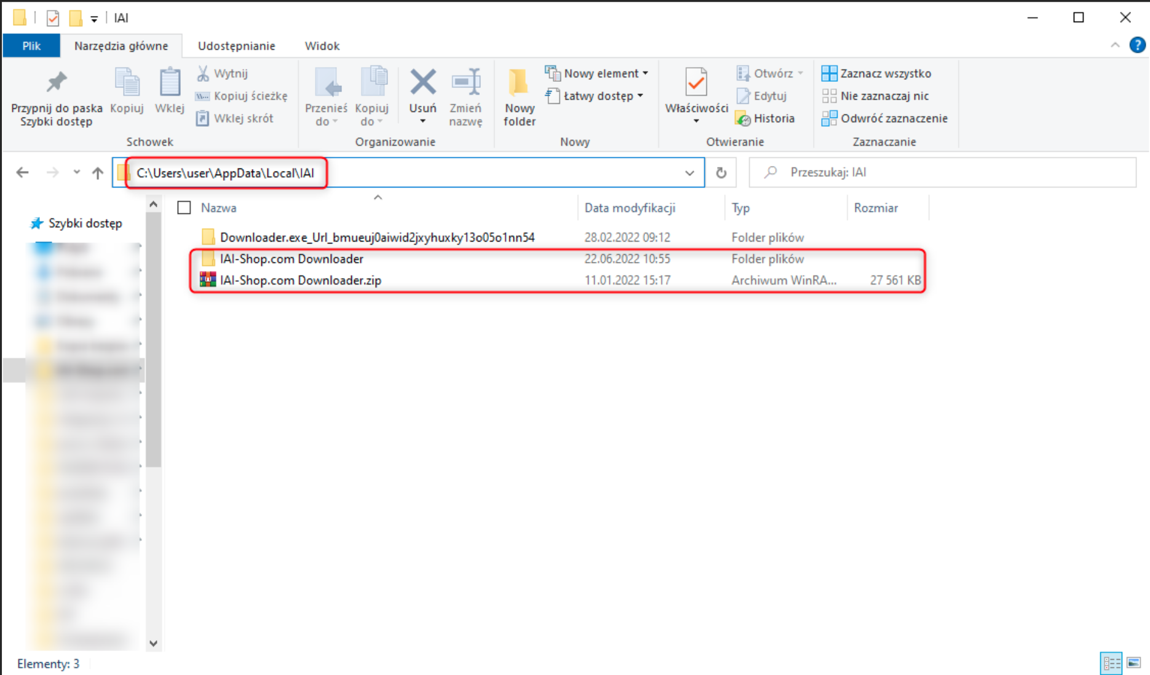The width and height of the screenshot is (1150, 675).
Task: Click WinRAR icon of zip file
Action: coord(208,280)
